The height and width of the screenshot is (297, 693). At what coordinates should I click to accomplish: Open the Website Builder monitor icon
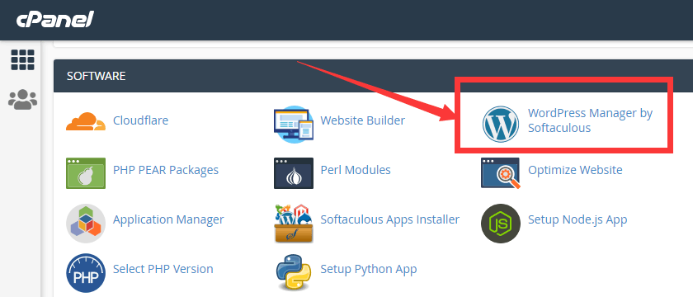tap(294, 125)
